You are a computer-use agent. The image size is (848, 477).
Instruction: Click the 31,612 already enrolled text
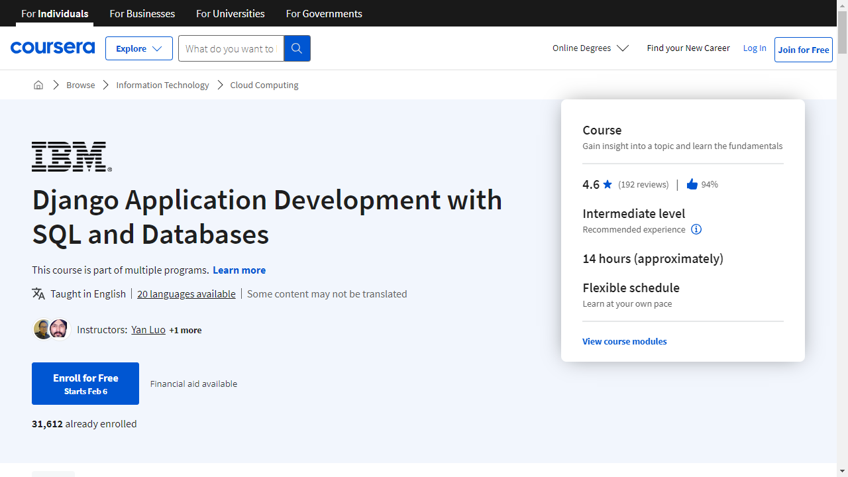tap(84, 423)
